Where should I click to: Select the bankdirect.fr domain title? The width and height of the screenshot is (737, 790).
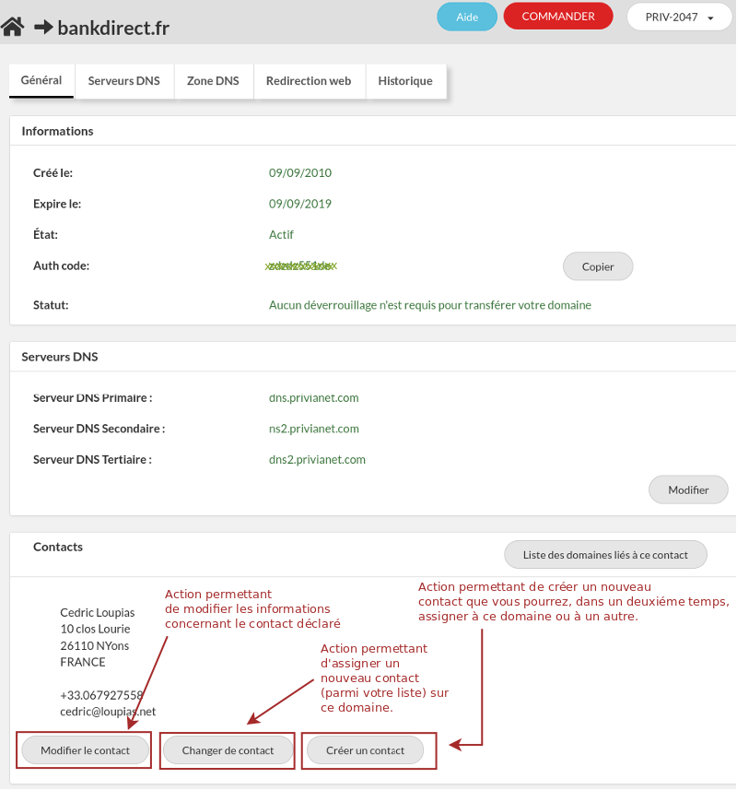click(113, 28)
